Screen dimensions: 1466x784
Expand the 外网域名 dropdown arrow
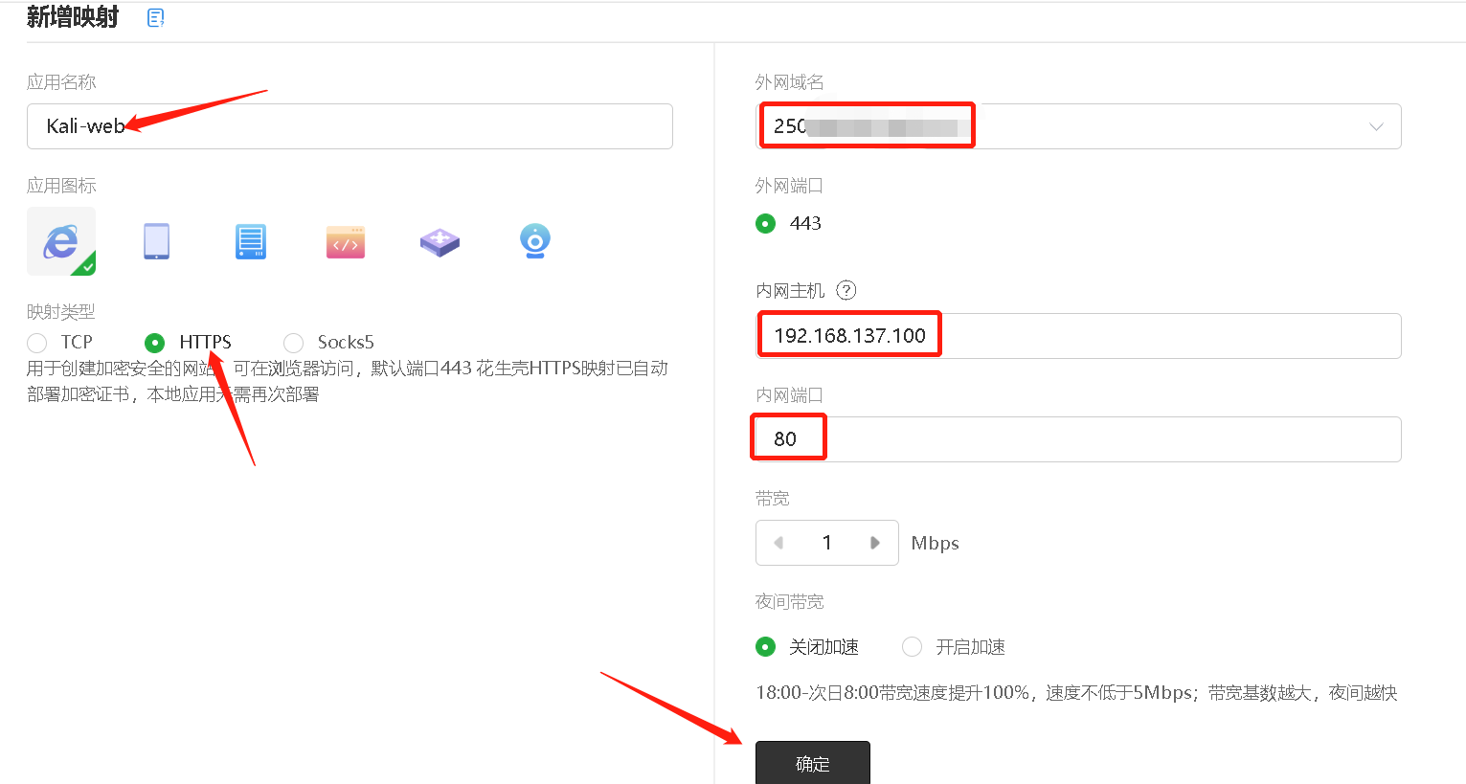pos(1376,126)
